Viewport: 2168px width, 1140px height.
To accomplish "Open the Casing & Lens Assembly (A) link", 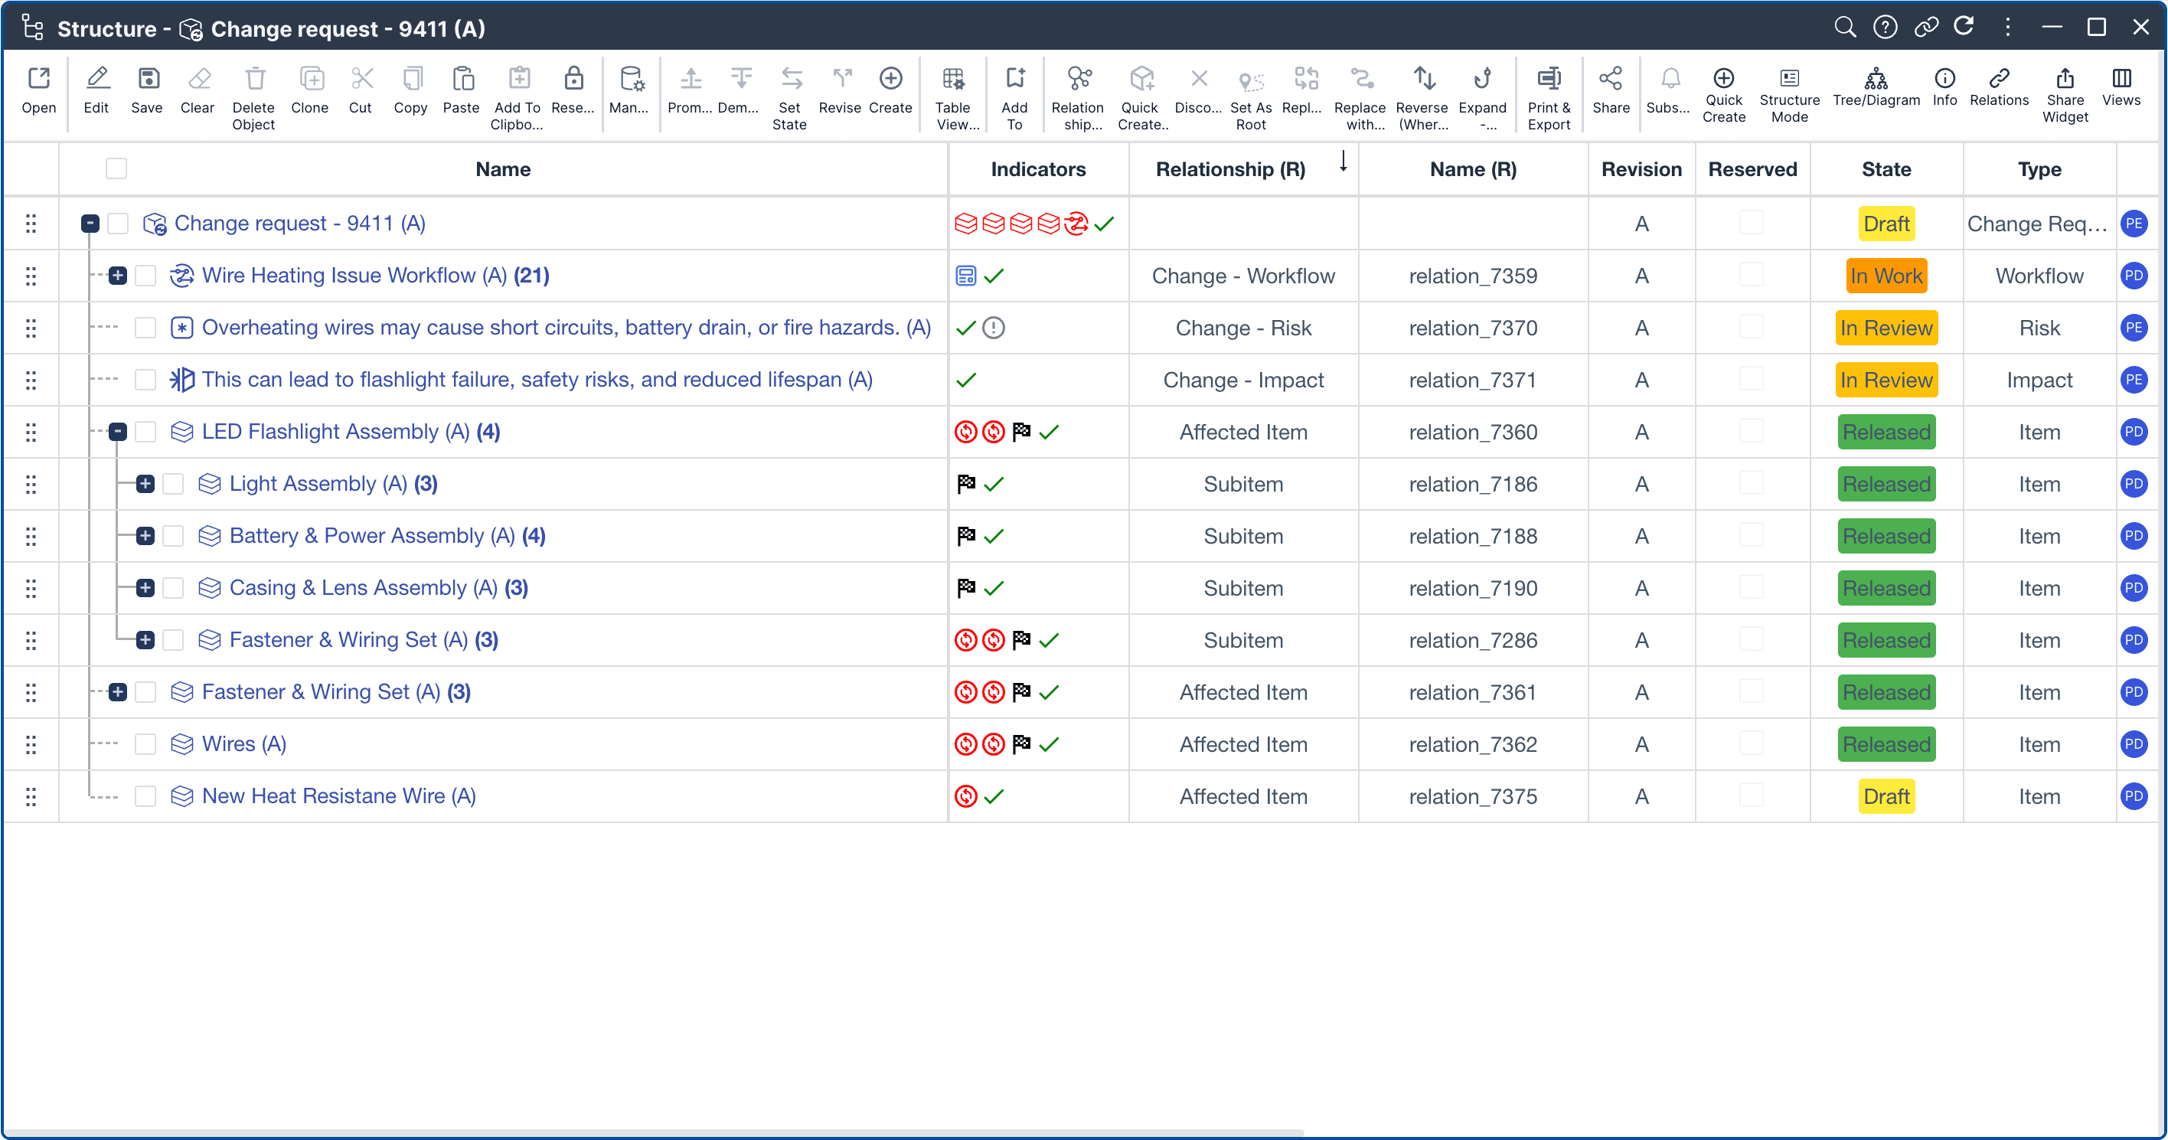I will click(364, 589).
